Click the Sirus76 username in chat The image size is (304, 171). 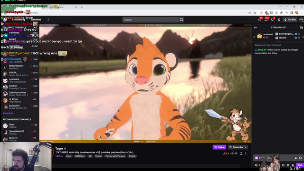(x=262, y=50)
